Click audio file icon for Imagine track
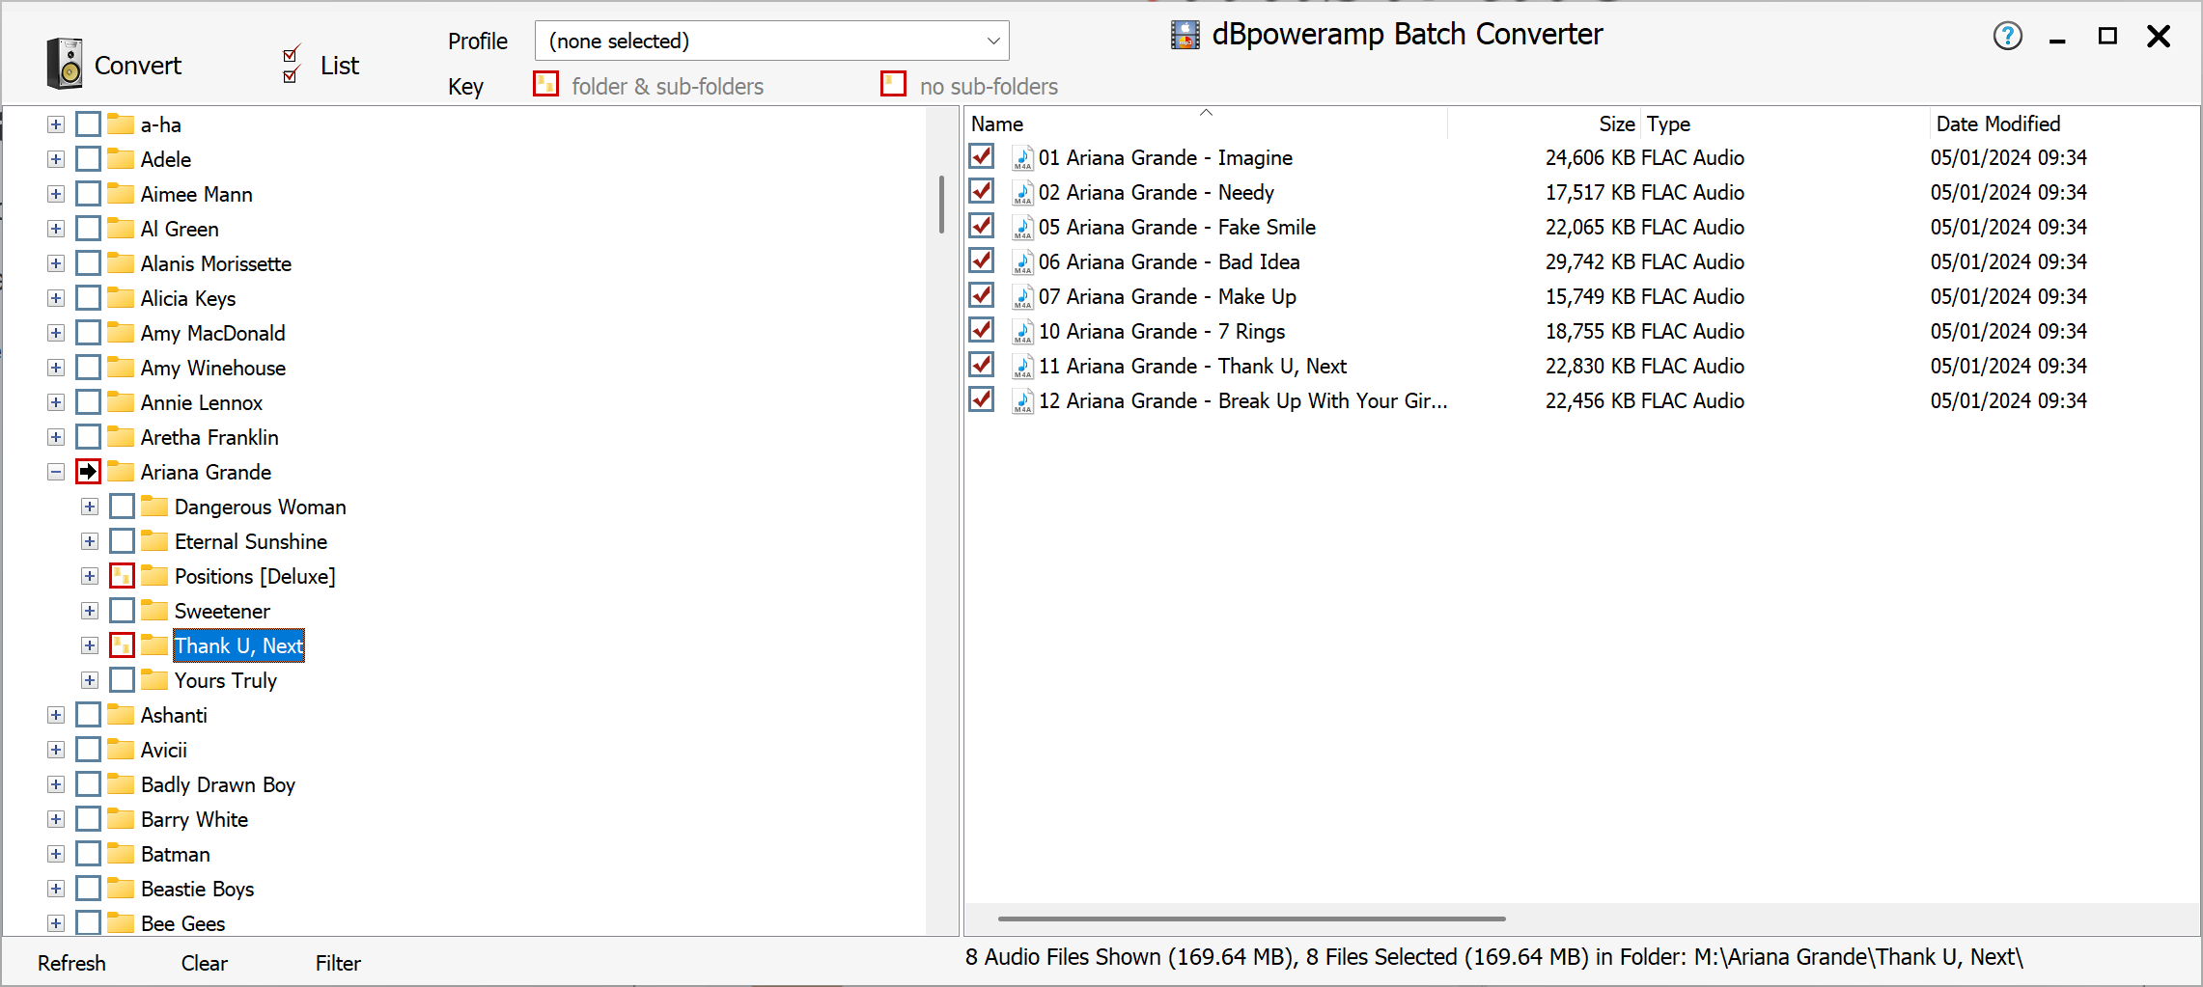2203x987 pixels. coord(1022,157)
